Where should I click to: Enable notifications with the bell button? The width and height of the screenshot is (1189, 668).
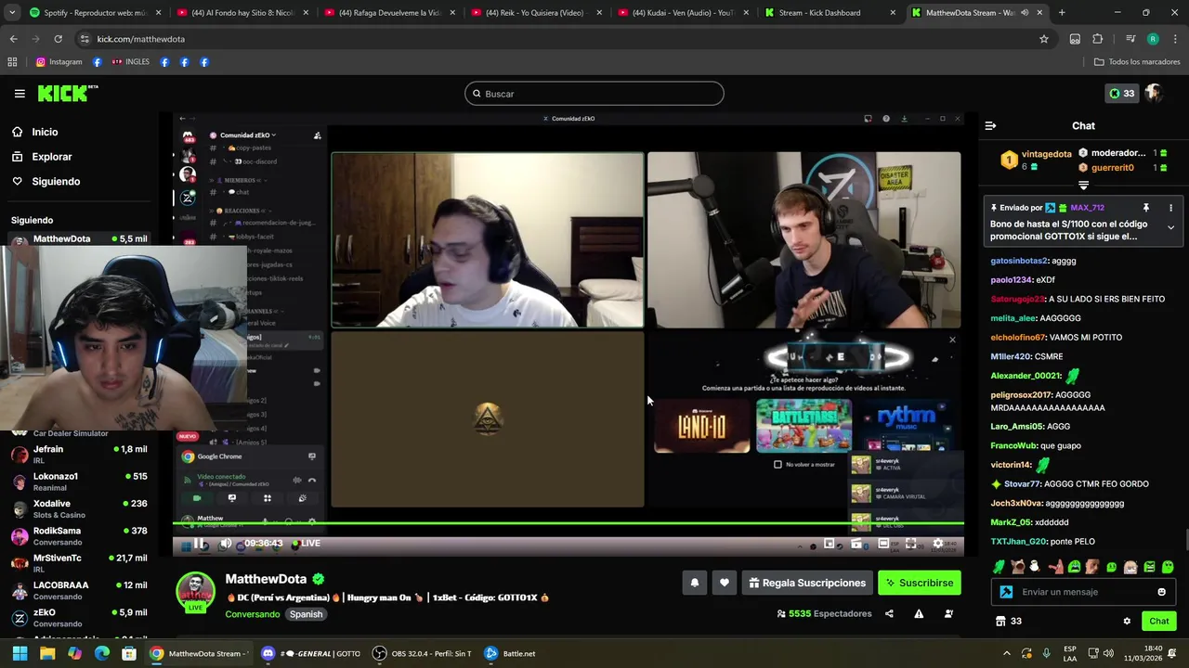point(694,583)
